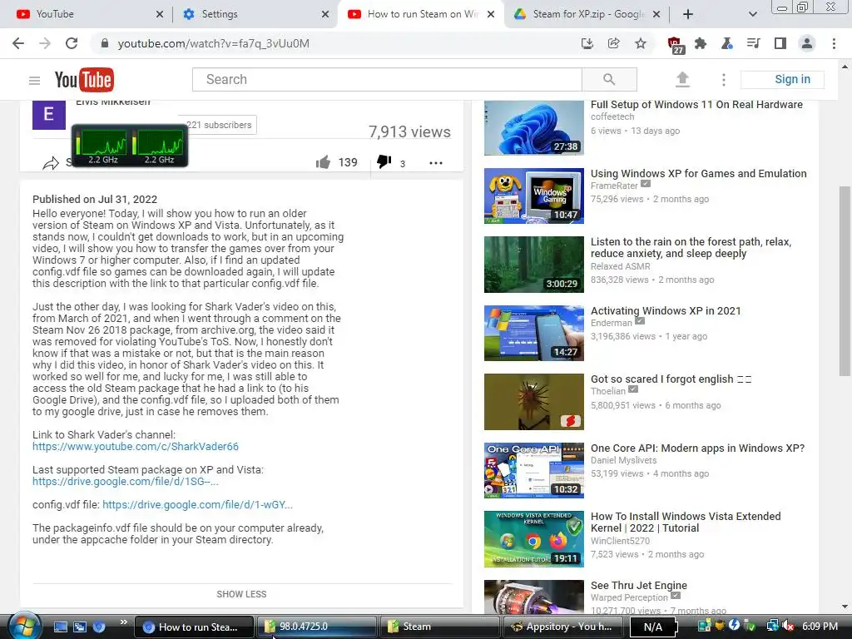Open the Windows Start orb

[22, 627]
